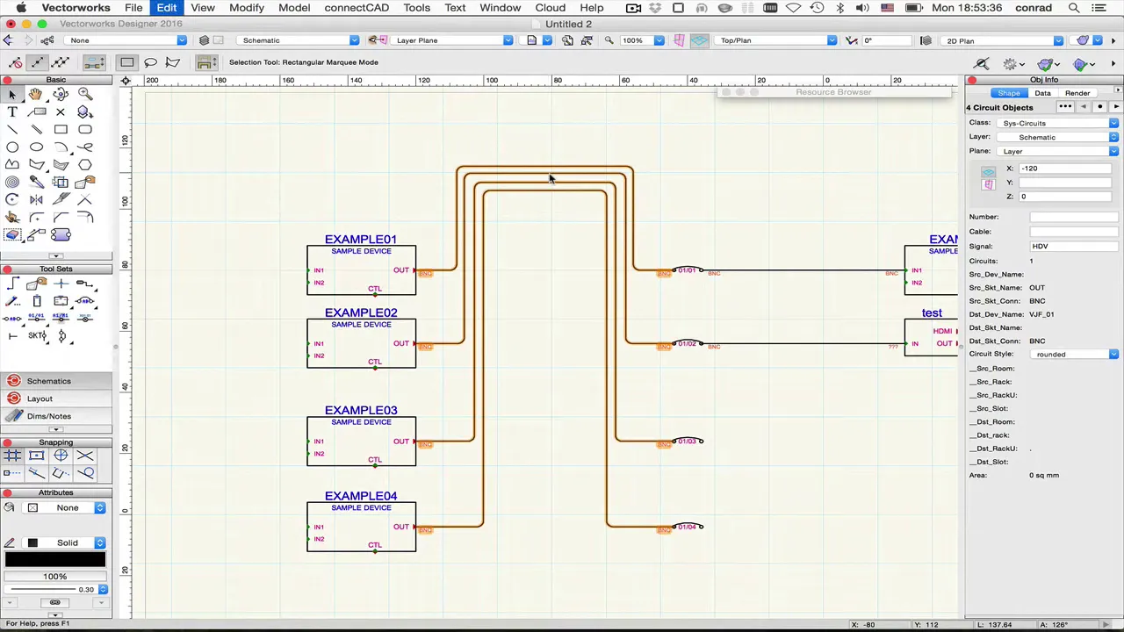Viewport: 1124px width, 632px height.
Task: Open the Edit menu
Action: coord(167,8)
